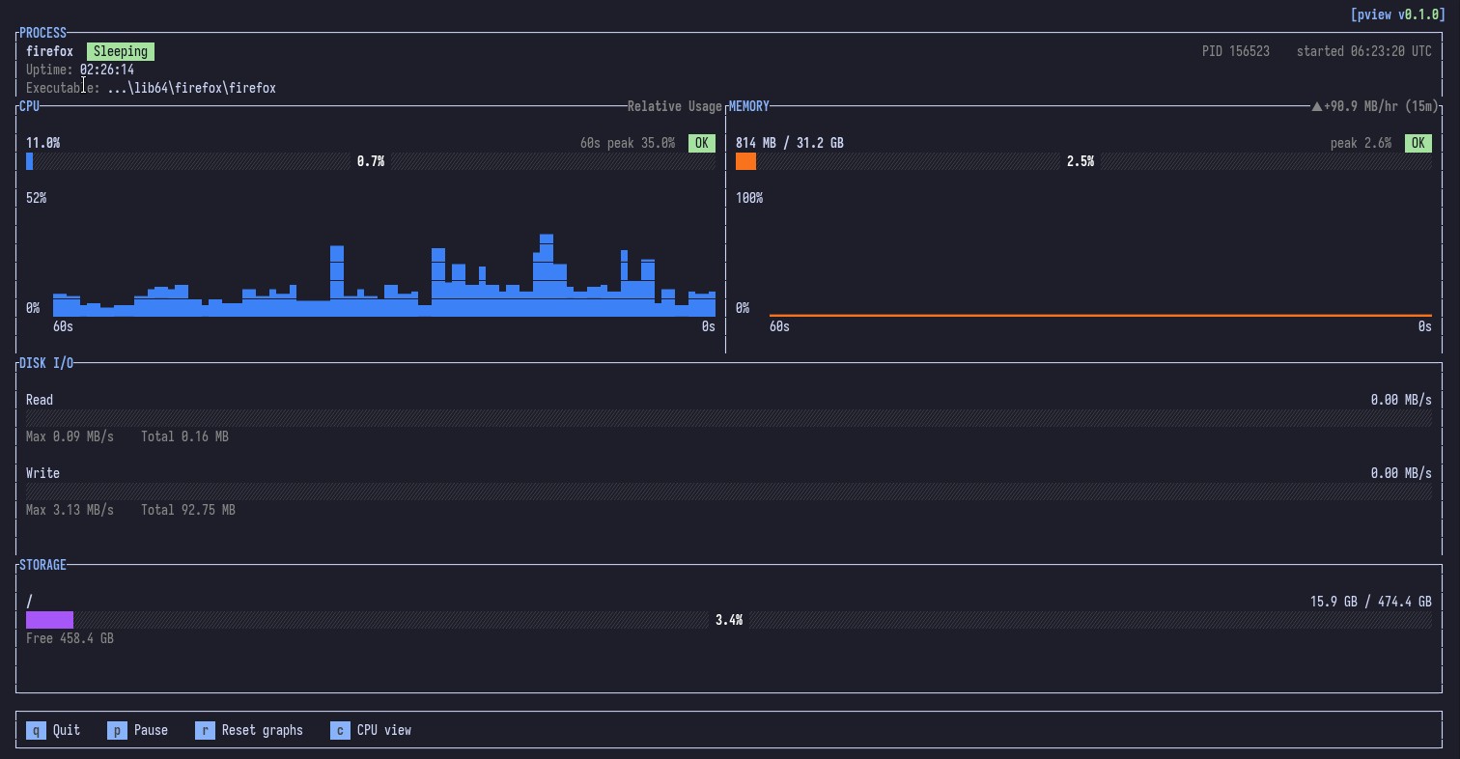Click the uptime value 02:26:14

107,70
